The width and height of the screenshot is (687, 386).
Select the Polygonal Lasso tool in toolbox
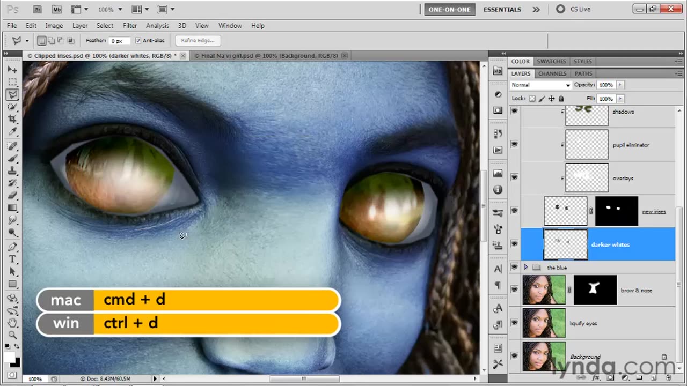tap(12, 95)
